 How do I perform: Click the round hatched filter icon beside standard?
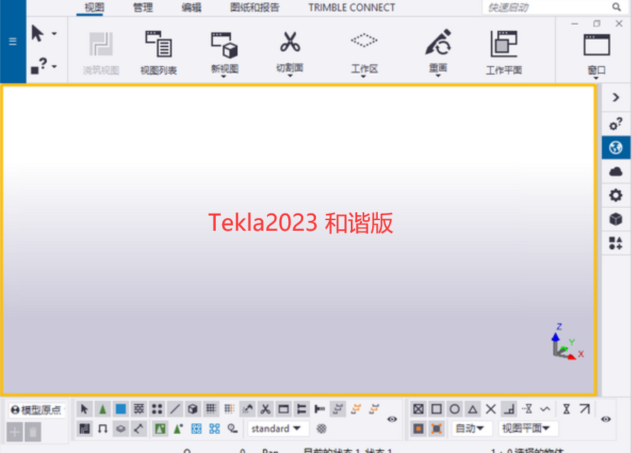click(x=321, y=428)
